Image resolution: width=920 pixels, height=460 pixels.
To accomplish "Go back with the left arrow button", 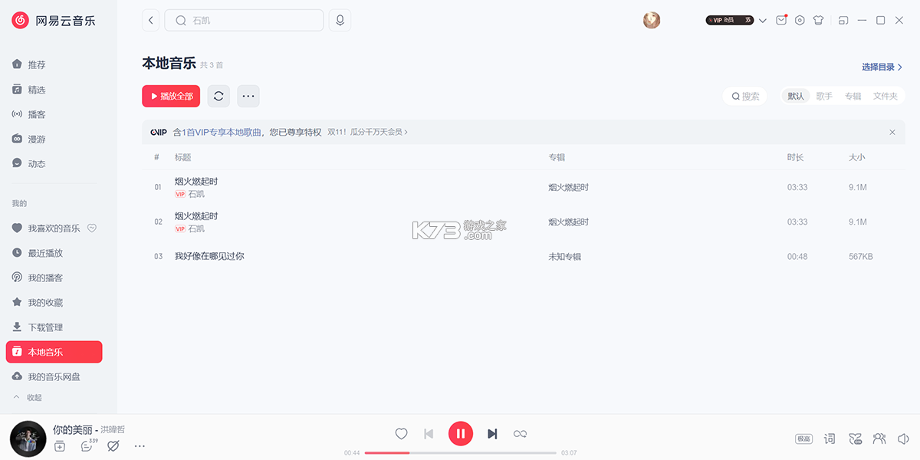I will 151,21.
